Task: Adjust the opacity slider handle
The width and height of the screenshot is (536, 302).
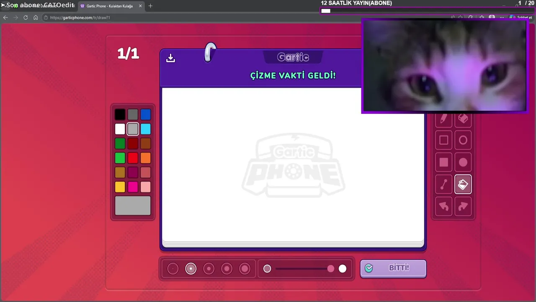Action: tap(331, 268)
